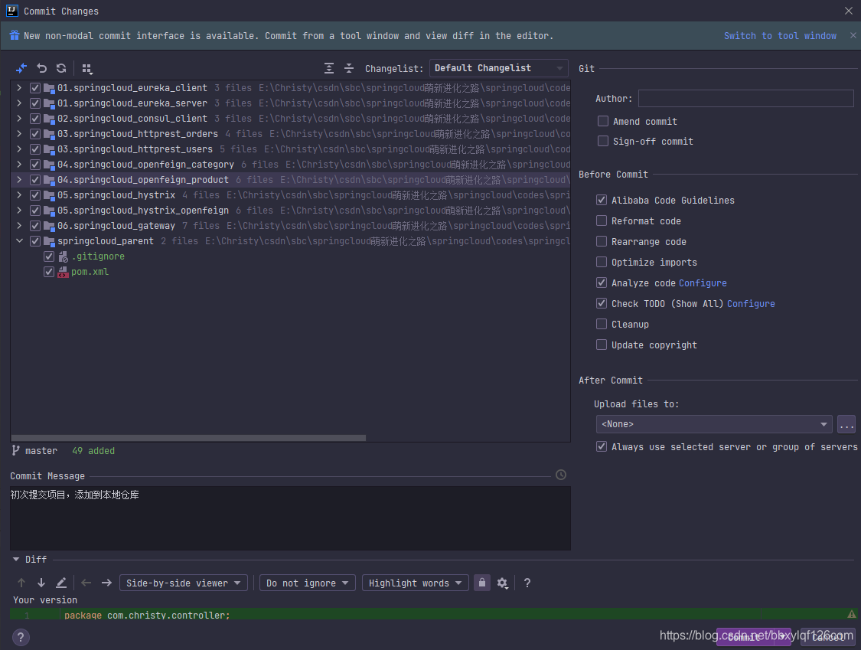This screenshot has height=650, width=861.
Task: Uncheck Alibaba Code Guidelines
Action: click(x=602, y=200)
